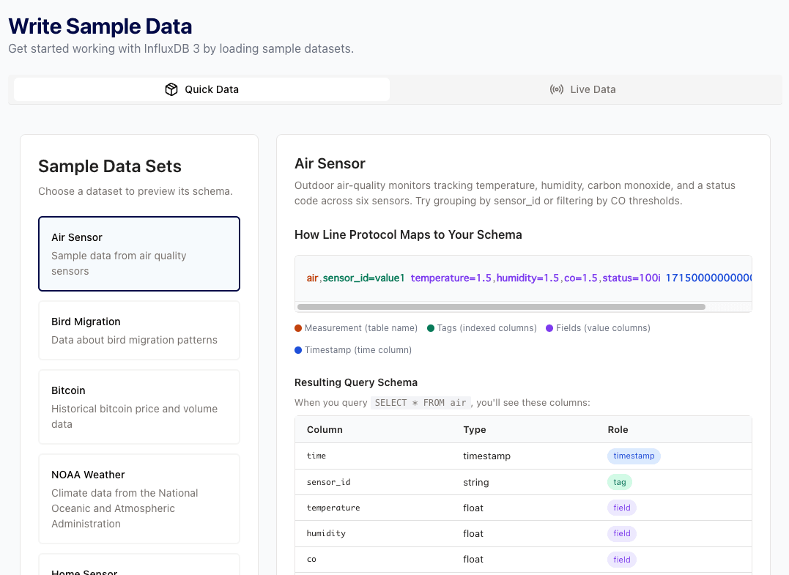Click the 'Type' table header
Screen dimensions: 789x575
pyautogui.click(x=475, y=430)
